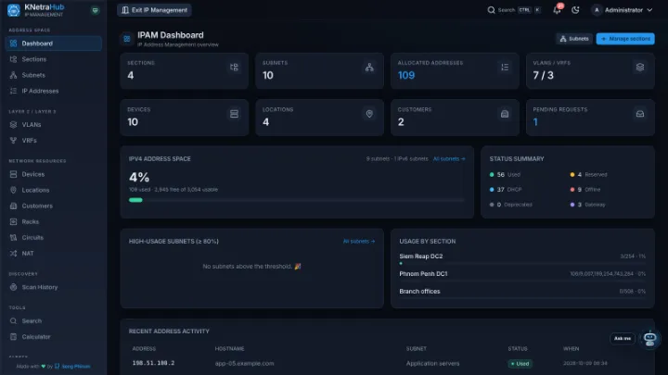The image size is (668, 375).
Task: Select Phnom Penh DC1 section row
Action: click(x=522, y=274)
